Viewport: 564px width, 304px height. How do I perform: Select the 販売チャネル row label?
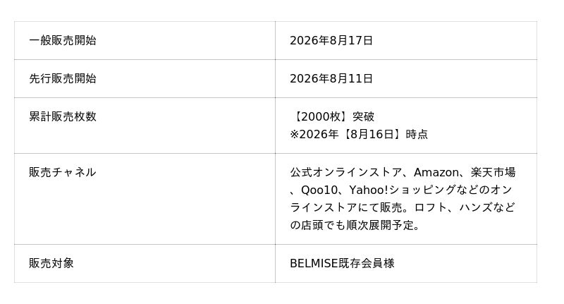pos(63,172)
